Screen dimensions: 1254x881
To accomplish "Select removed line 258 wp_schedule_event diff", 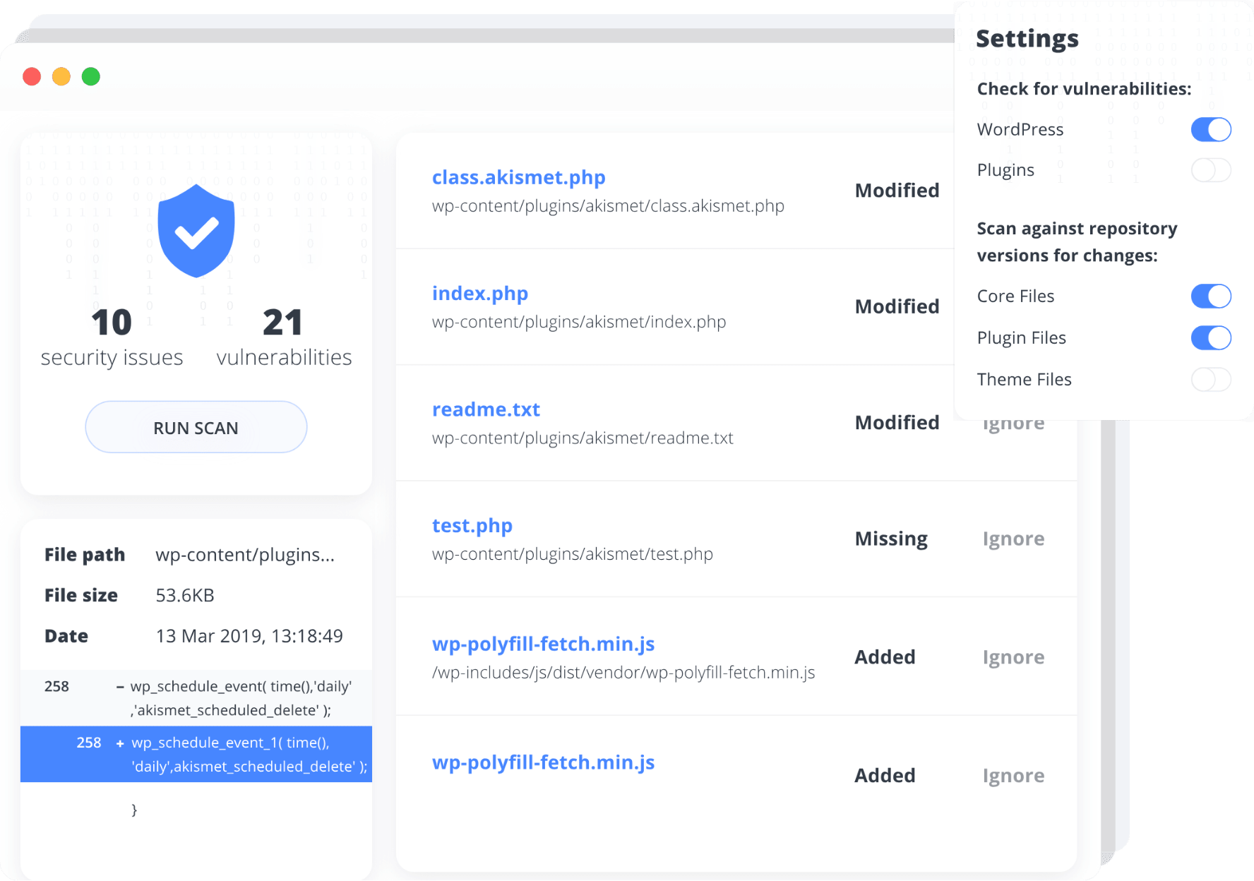I will [x=196, y=698].
